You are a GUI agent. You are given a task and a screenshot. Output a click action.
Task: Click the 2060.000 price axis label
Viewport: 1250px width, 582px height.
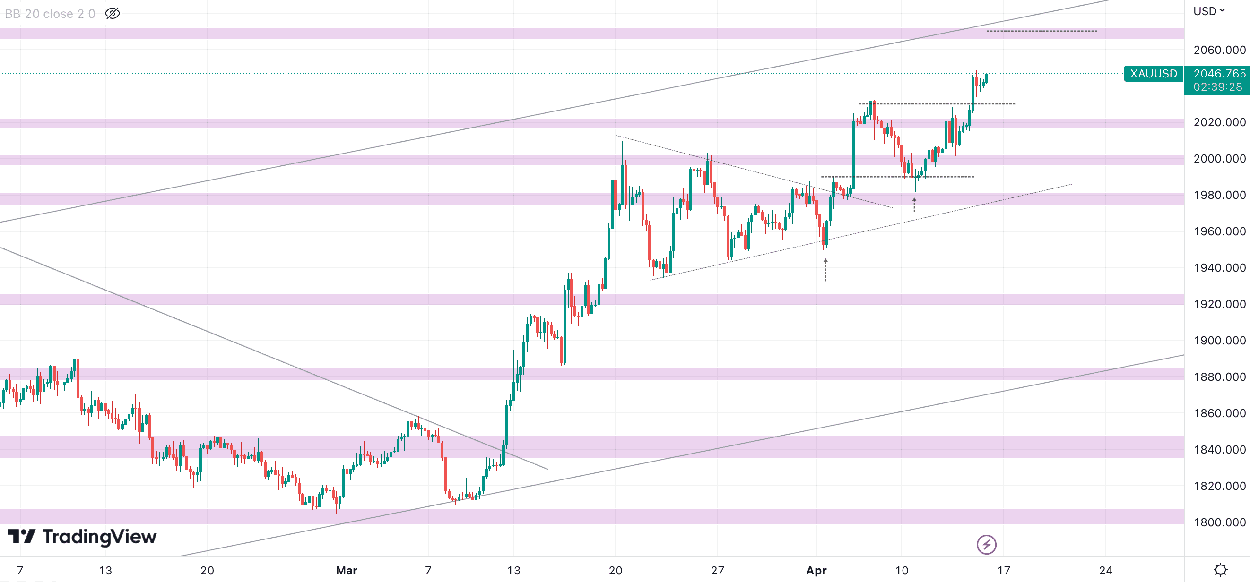[x=1219, y=50]
